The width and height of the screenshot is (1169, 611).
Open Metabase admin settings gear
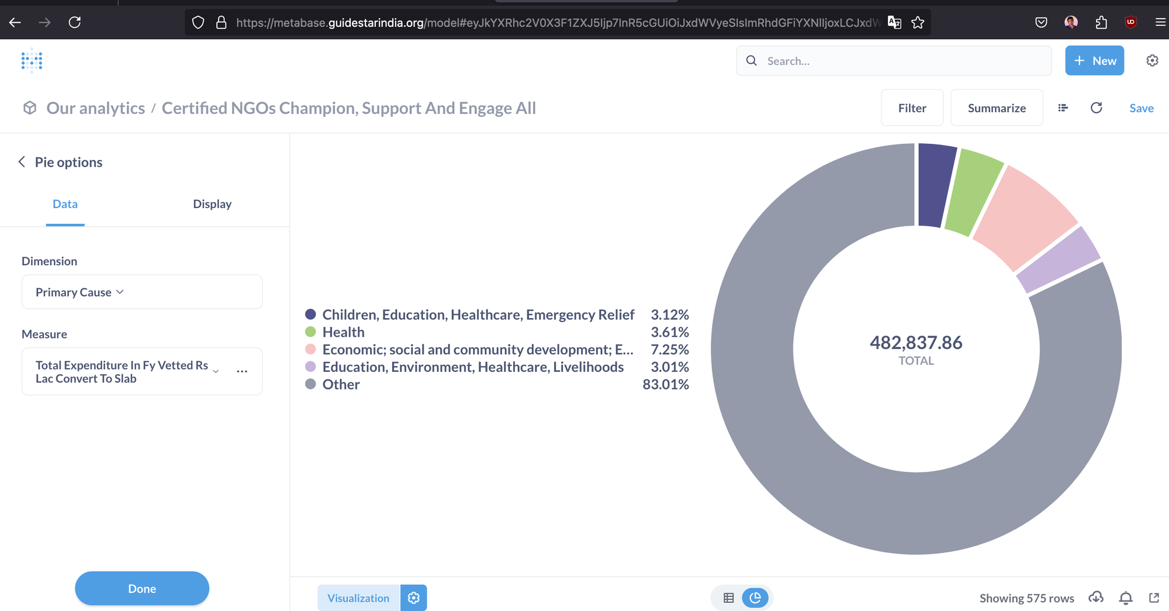click(1151, 60)
